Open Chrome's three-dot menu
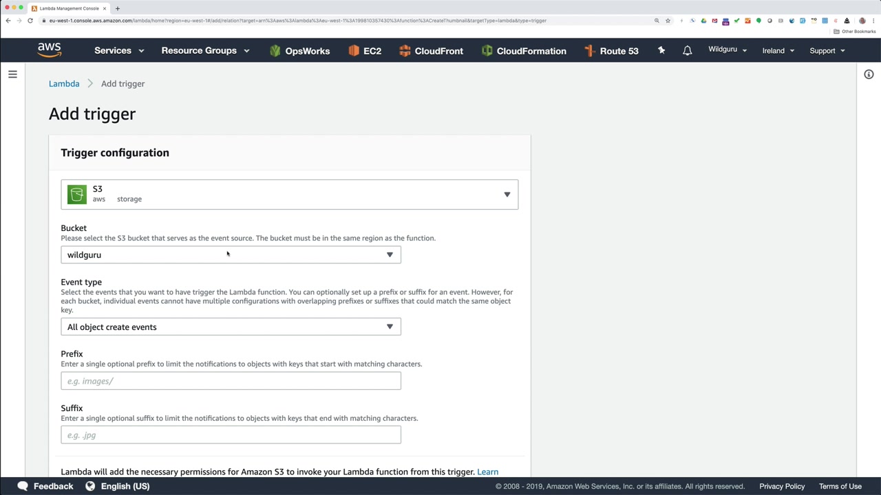Screen dimensions: 881x495 coord(874,21)
